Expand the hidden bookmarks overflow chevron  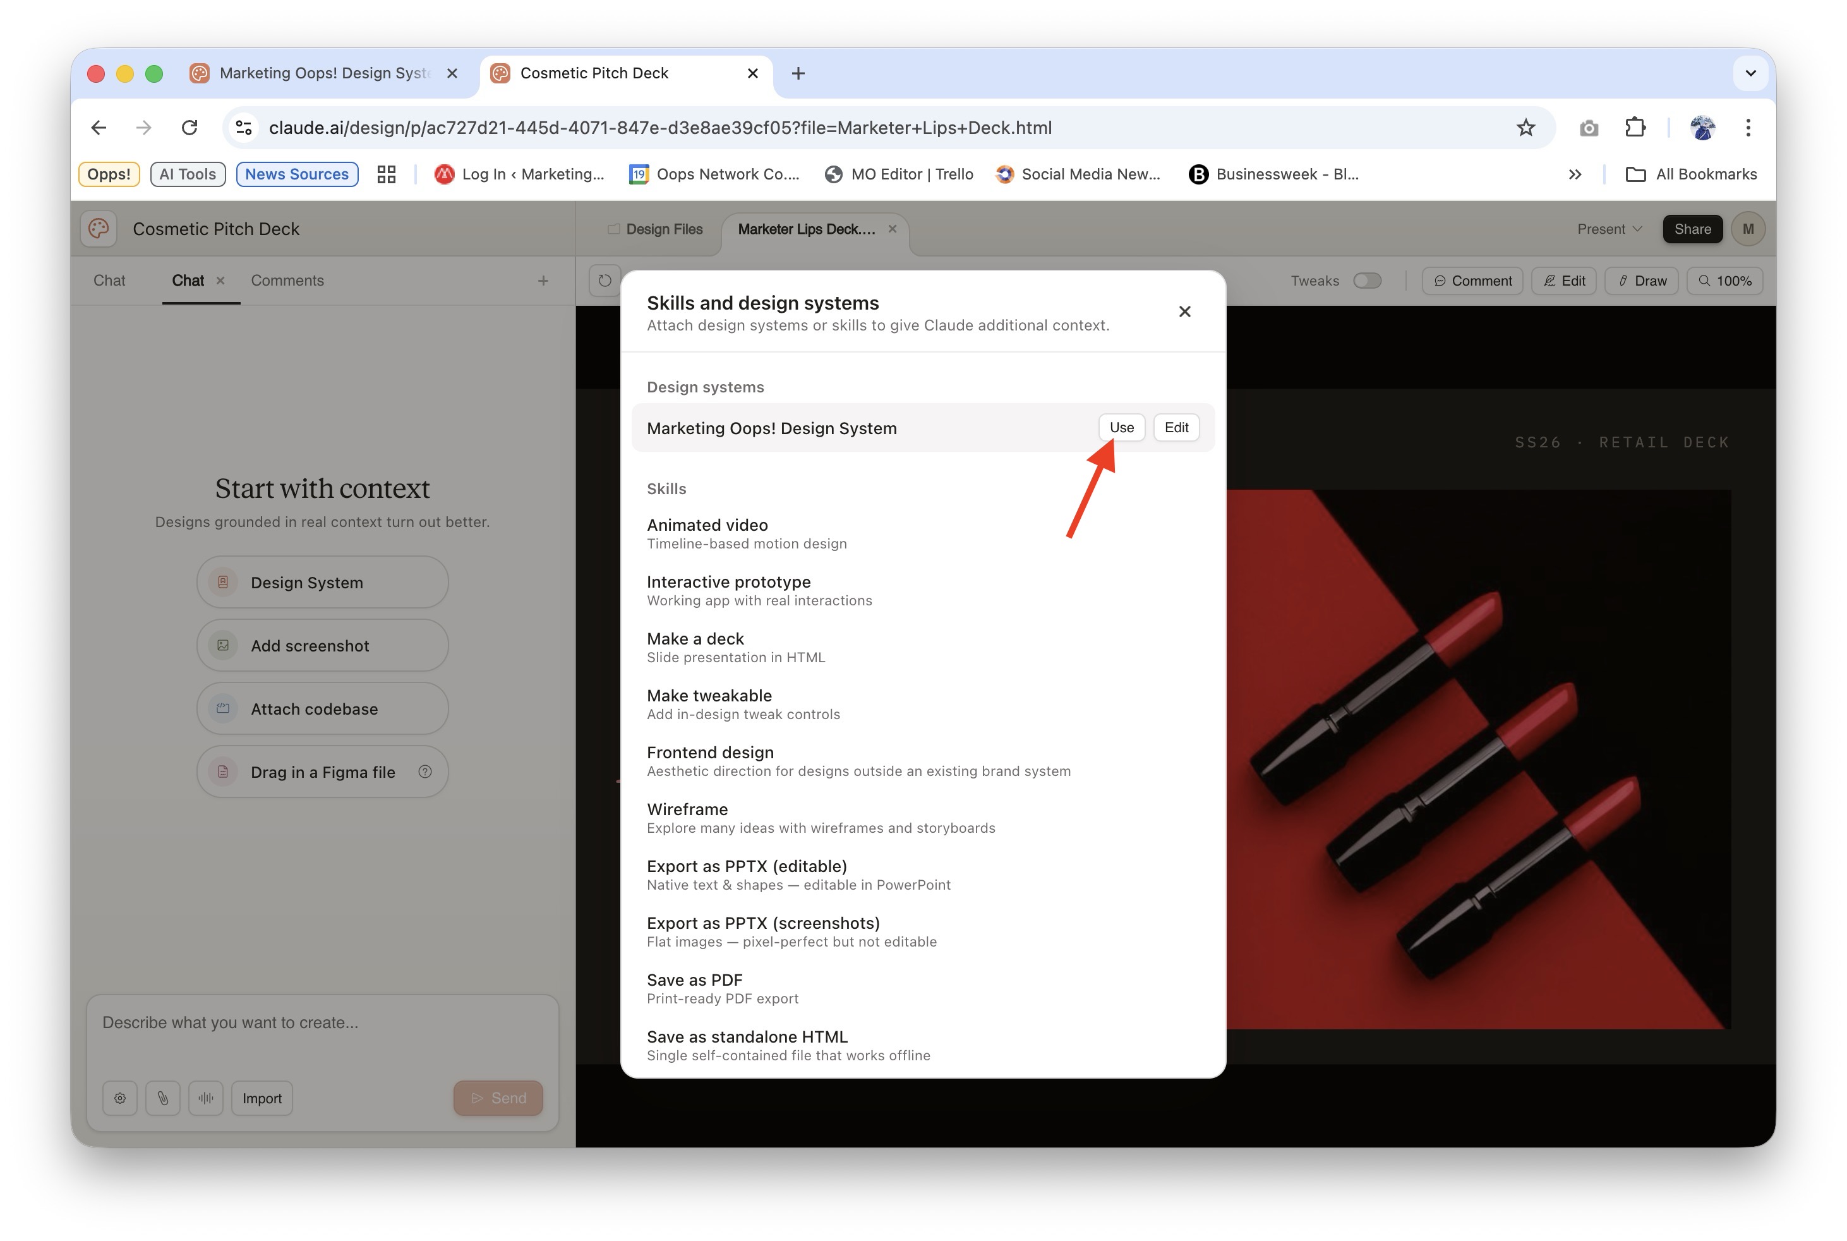pyautogui.click(x=1574, y=174)
